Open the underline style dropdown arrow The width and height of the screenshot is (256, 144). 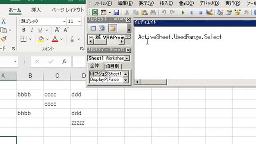pos(47,30)
